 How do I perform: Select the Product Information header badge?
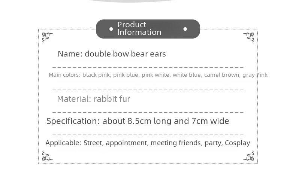click(148, 29)
